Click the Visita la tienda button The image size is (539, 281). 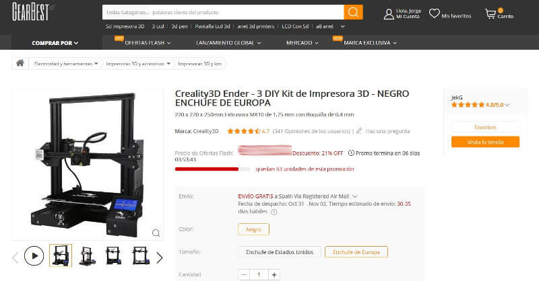coord(485,142)
